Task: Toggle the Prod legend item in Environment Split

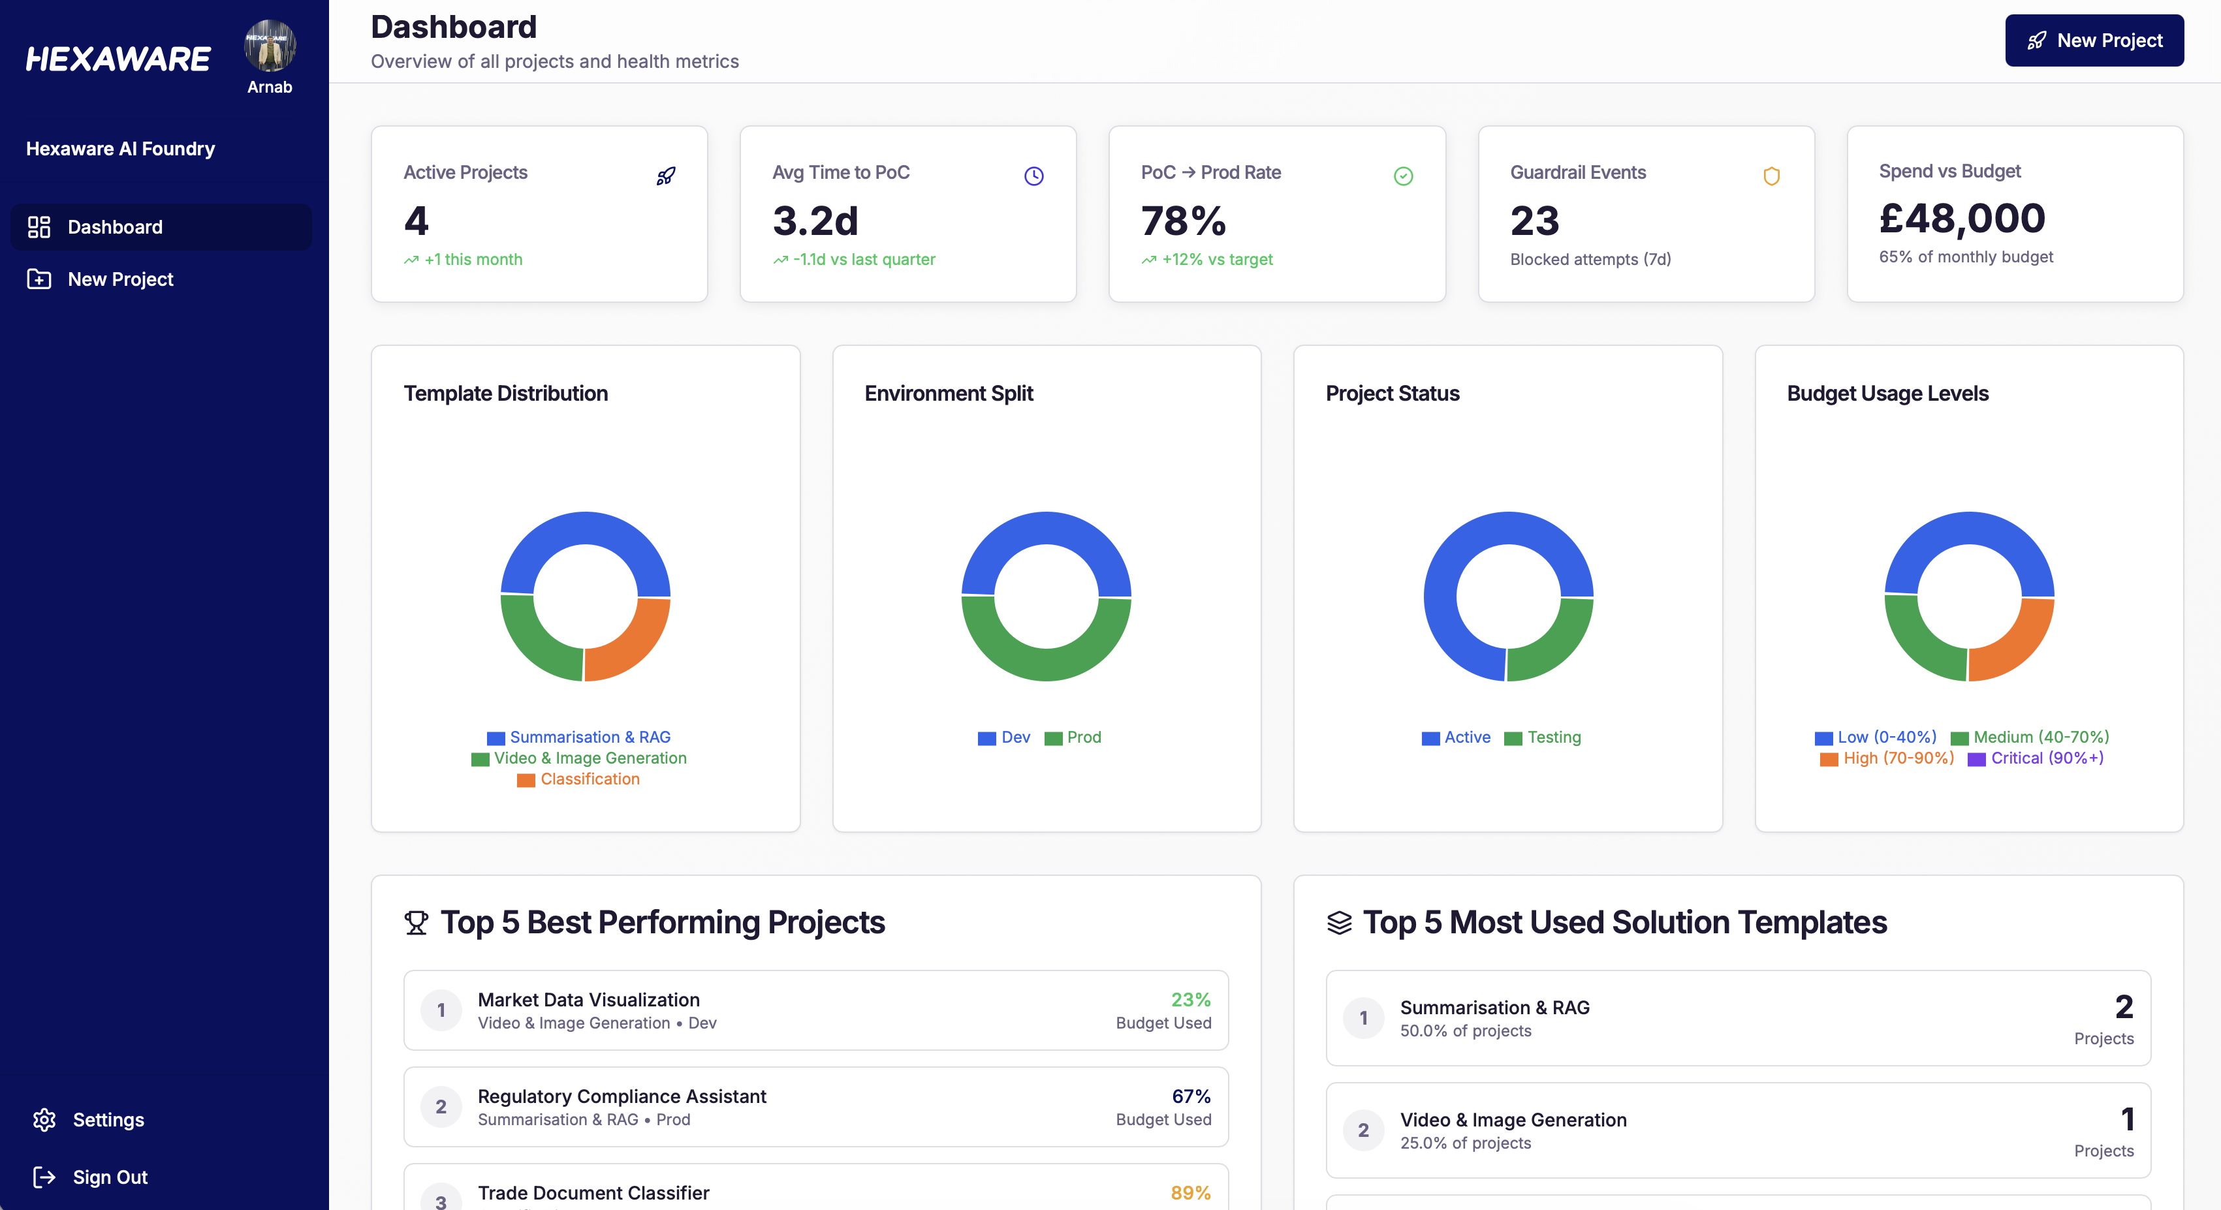Action: 1083,737
